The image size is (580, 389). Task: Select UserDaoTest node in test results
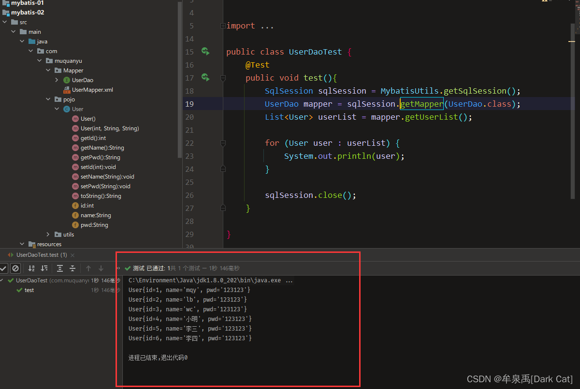pos(32,280)
